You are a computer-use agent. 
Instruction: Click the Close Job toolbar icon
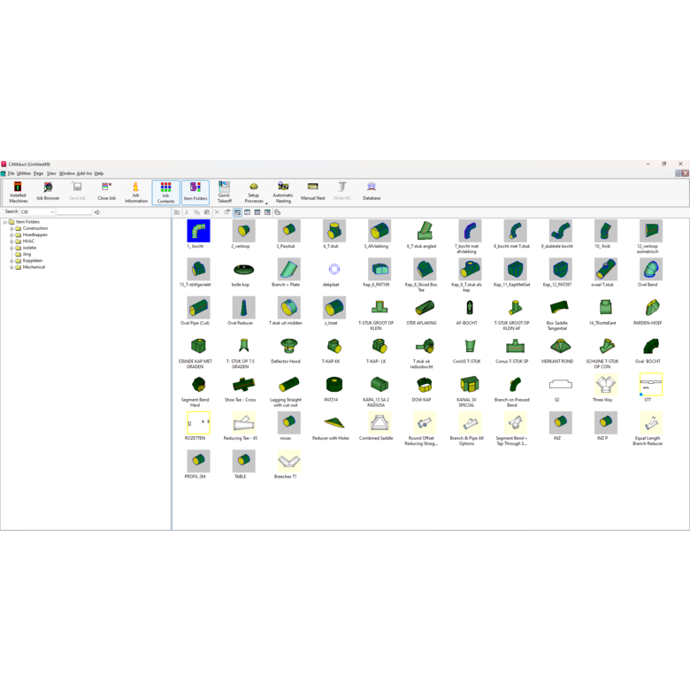pos(107,192)
